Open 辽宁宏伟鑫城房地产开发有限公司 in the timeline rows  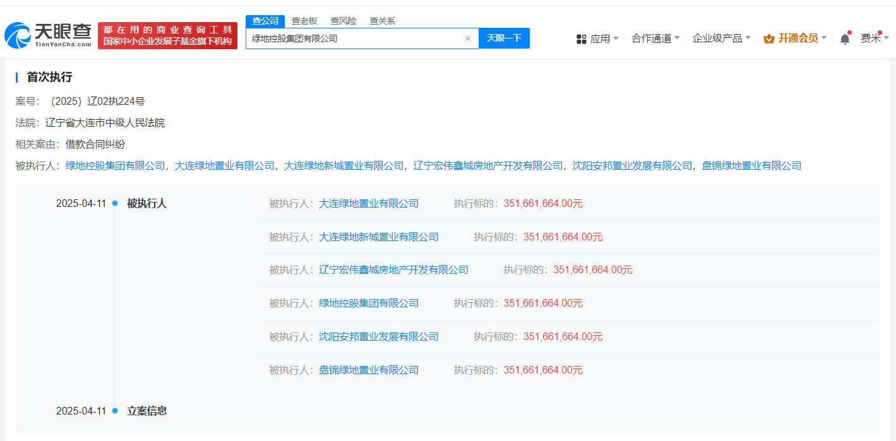pyautogui.click(x=393, y=270)
